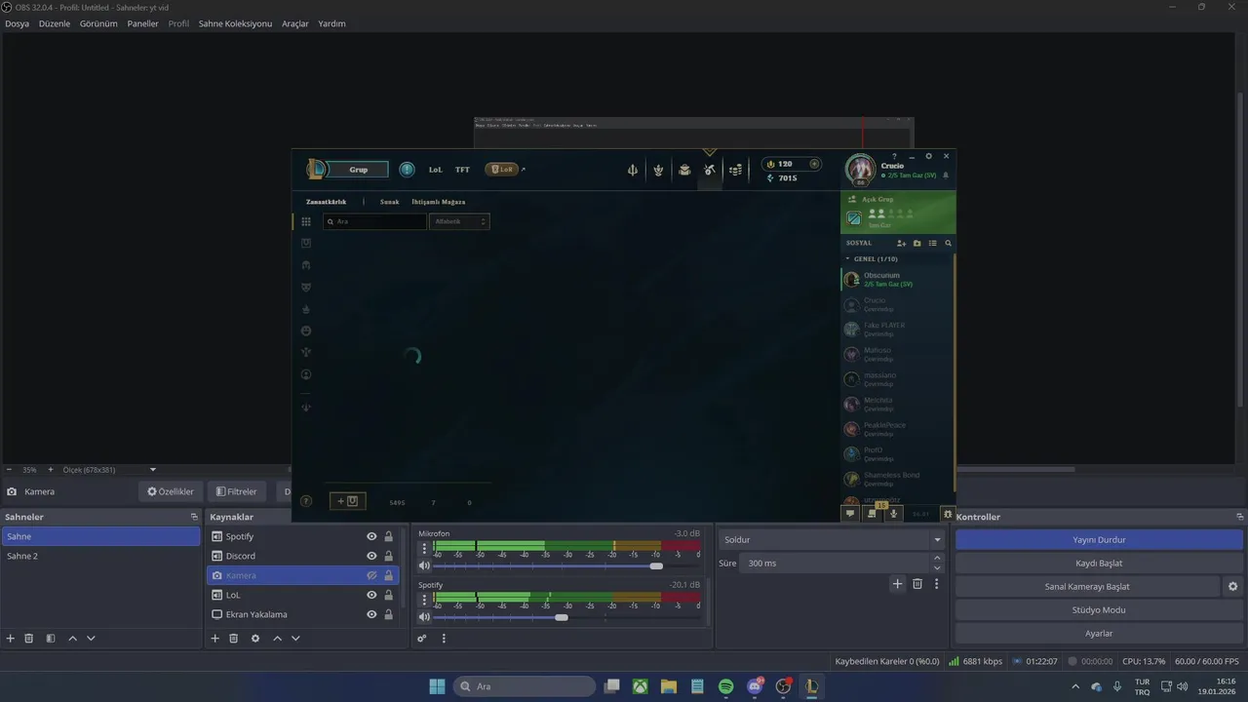Select Sahne 2 in scenes list
1248x702 pixels.
point(100,556)
